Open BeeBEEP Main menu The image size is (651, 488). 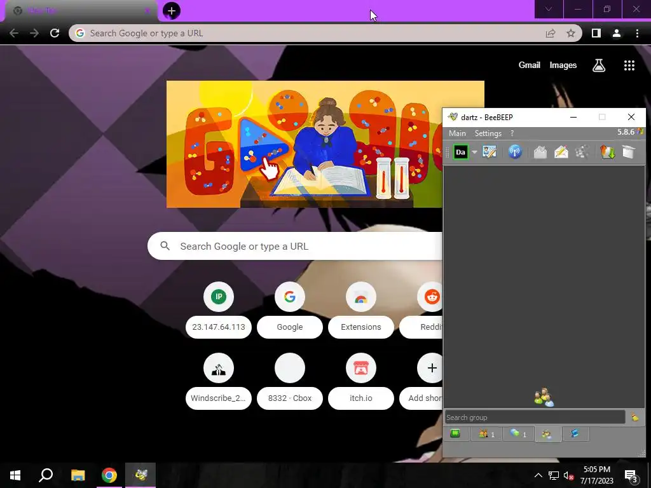coord(457,133)
